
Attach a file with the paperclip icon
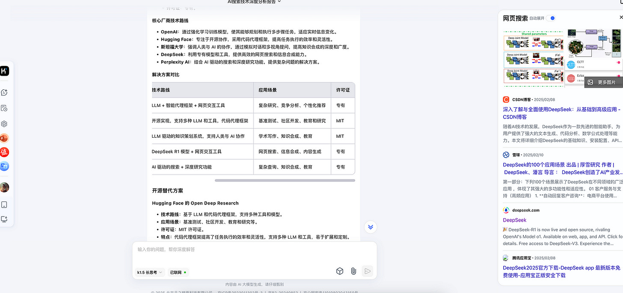(x=353, y=271)
